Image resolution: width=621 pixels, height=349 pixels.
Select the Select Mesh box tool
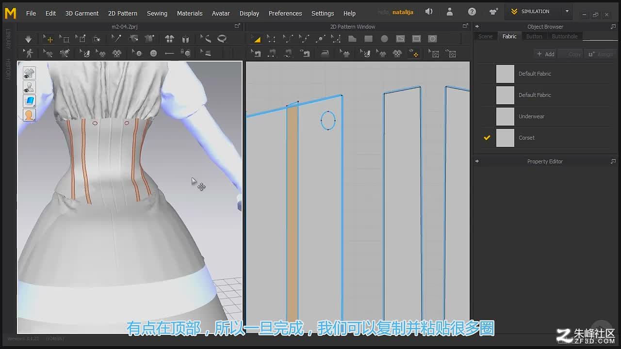[x=65, y=39]
